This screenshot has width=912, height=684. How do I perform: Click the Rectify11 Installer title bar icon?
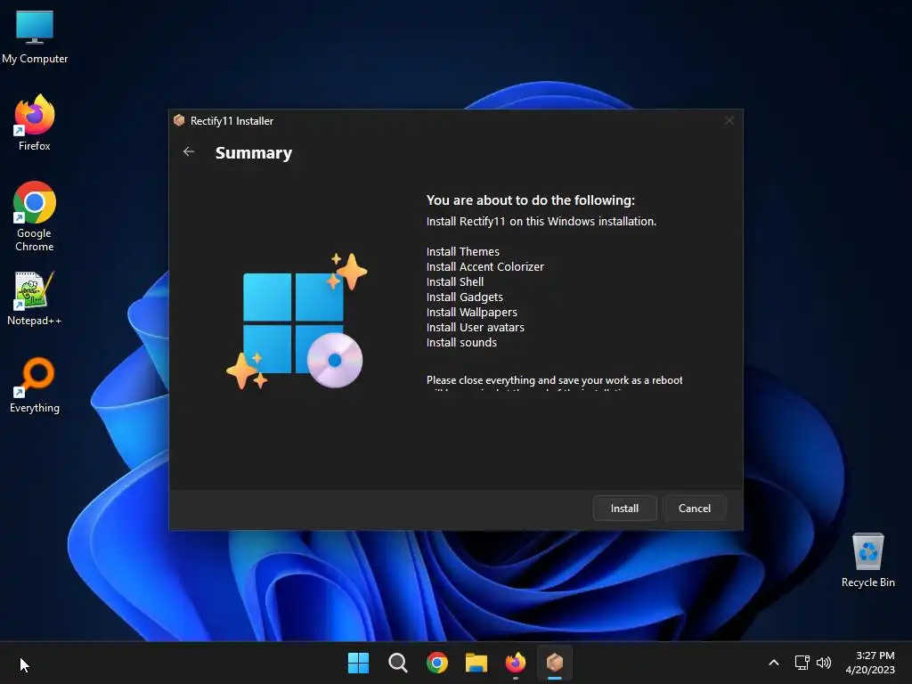(179, 120)
